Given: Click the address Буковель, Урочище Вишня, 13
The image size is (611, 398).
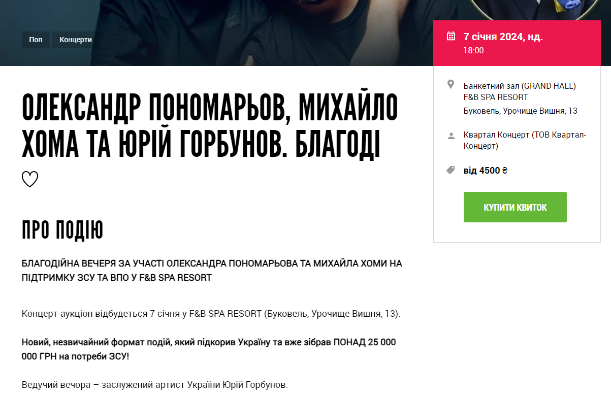Looking at the screenshot, I should coord(521,111).
